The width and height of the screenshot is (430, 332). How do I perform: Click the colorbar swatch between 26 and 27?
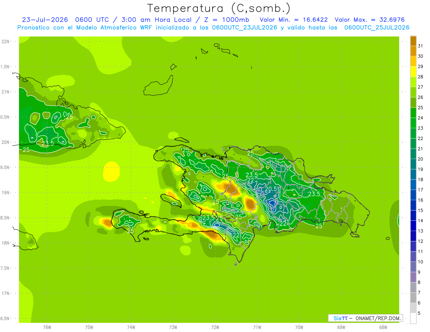click(x=413, y=92)
